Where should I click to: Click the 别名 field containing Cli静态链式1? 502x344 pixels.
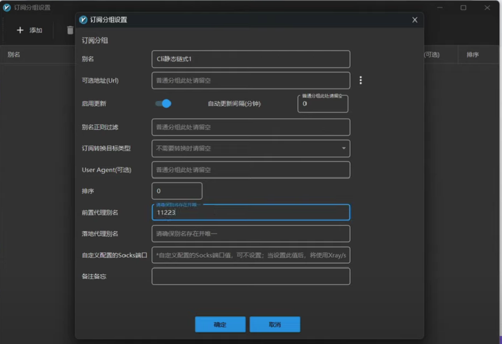pos(251,59)
